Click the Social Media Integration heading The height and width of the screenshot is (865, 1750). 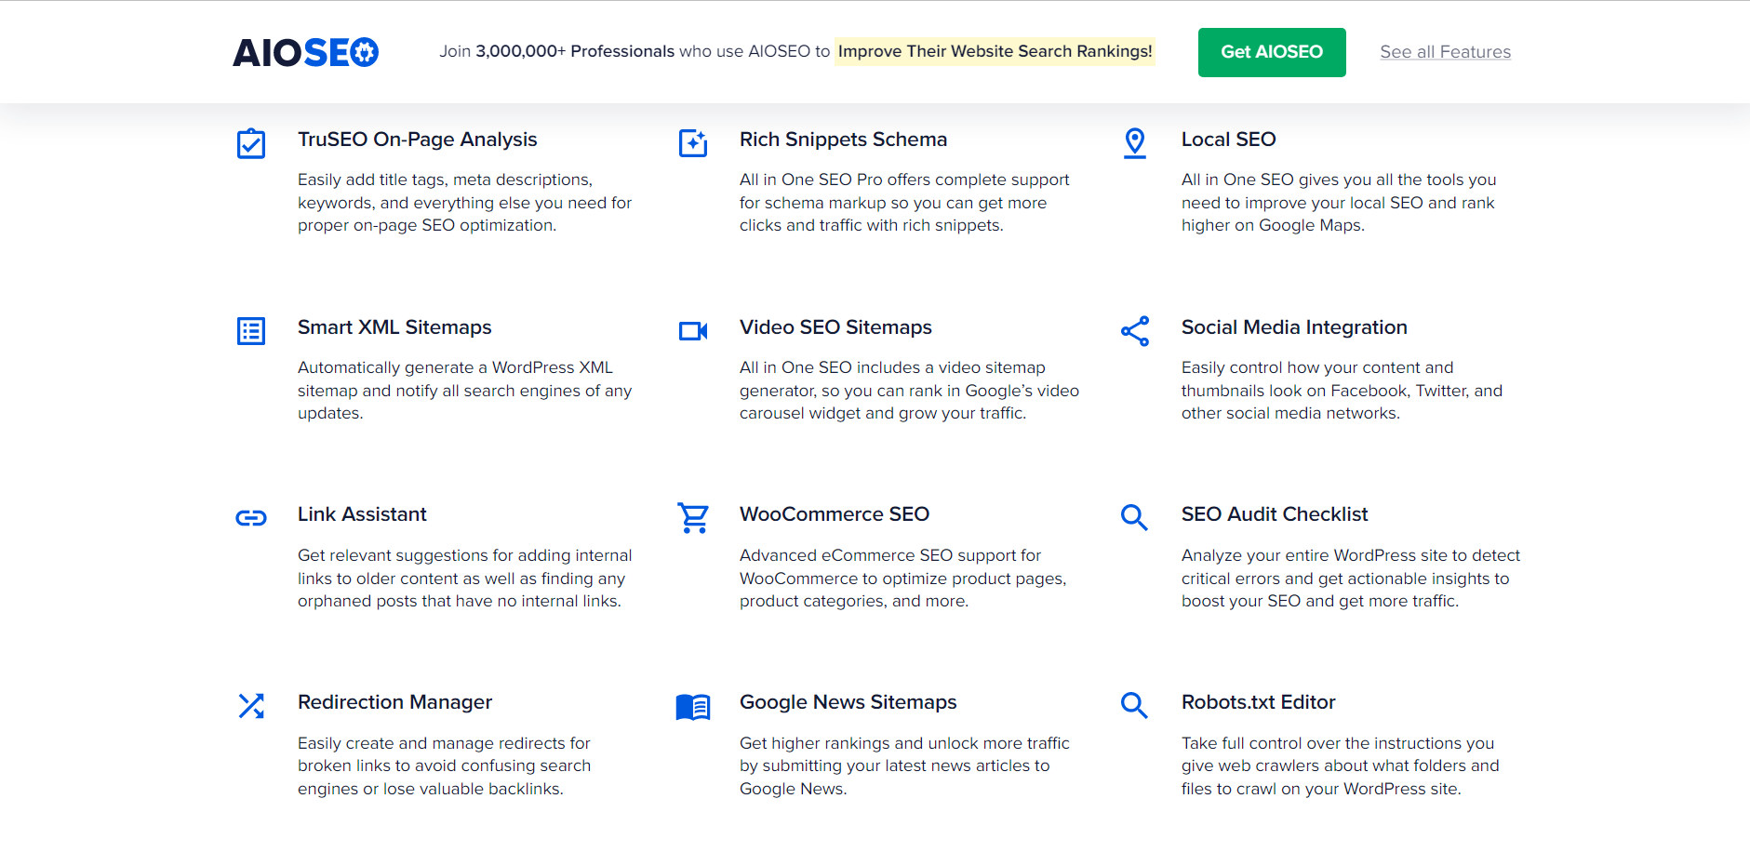[1294, 327]
